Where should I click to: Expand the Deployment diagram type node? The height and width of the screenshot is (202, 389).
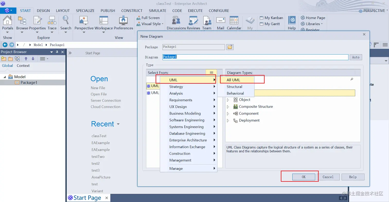point(228,121)
